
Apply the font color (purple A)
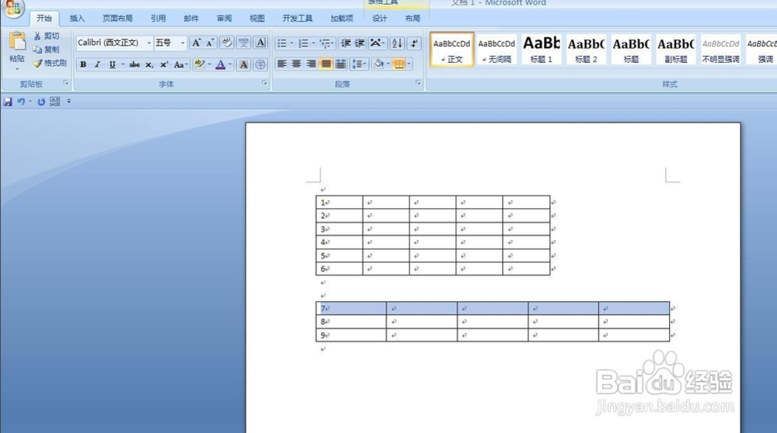[221, 64]
